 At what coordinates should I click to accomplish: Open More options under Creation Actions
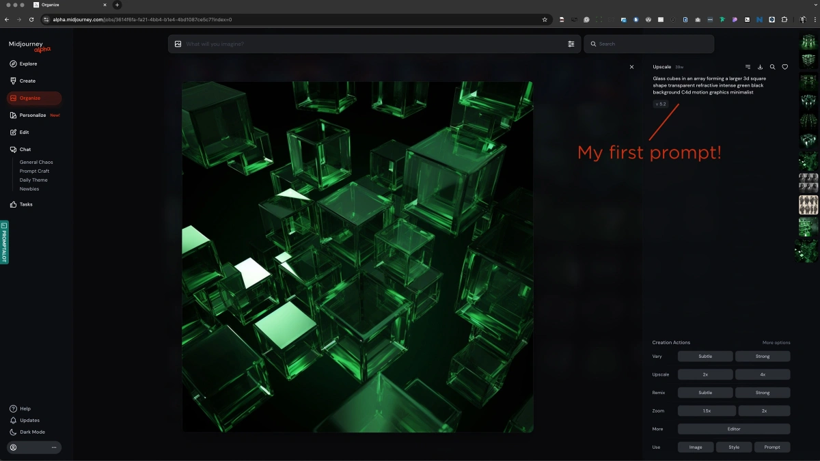(776, 343)
